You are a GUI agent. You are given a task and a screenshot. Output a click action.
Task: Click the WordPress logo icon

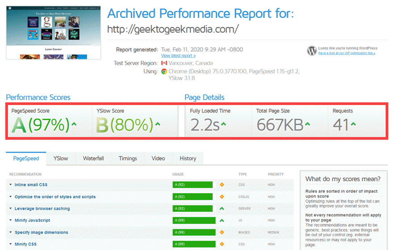[312, 51]
